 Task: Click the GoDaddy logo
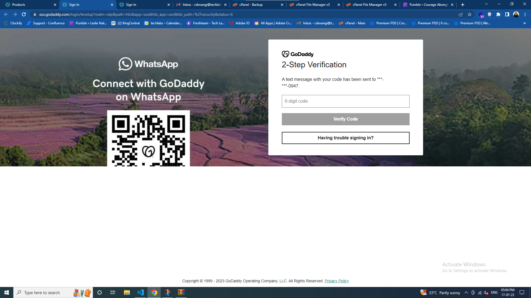coord(298,54)
